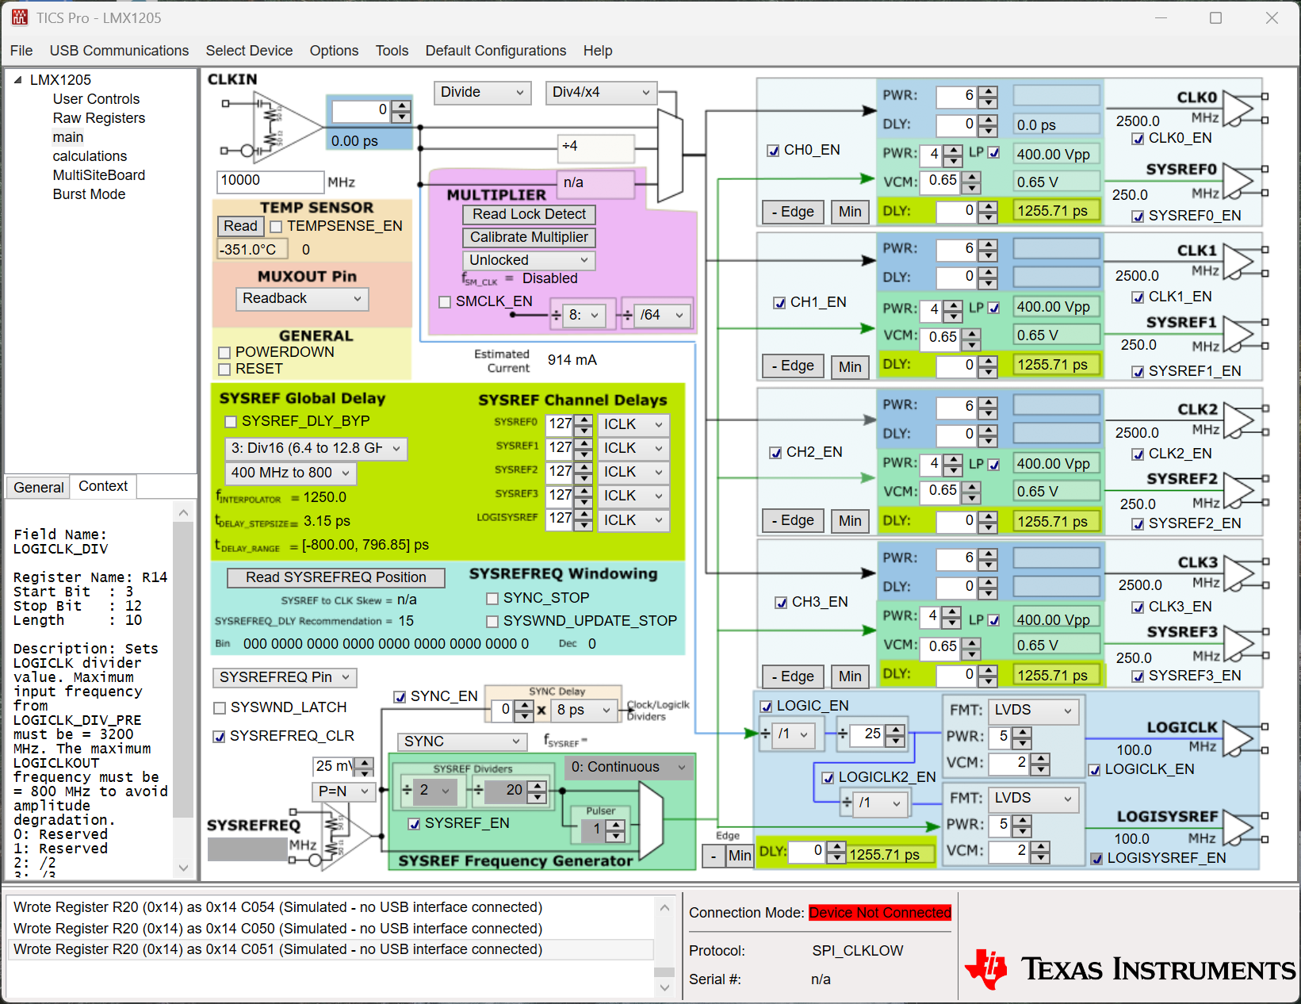1301x1004 pixels.
Task: Open the Unlocked status dropdown
Action: coord(529,260)
